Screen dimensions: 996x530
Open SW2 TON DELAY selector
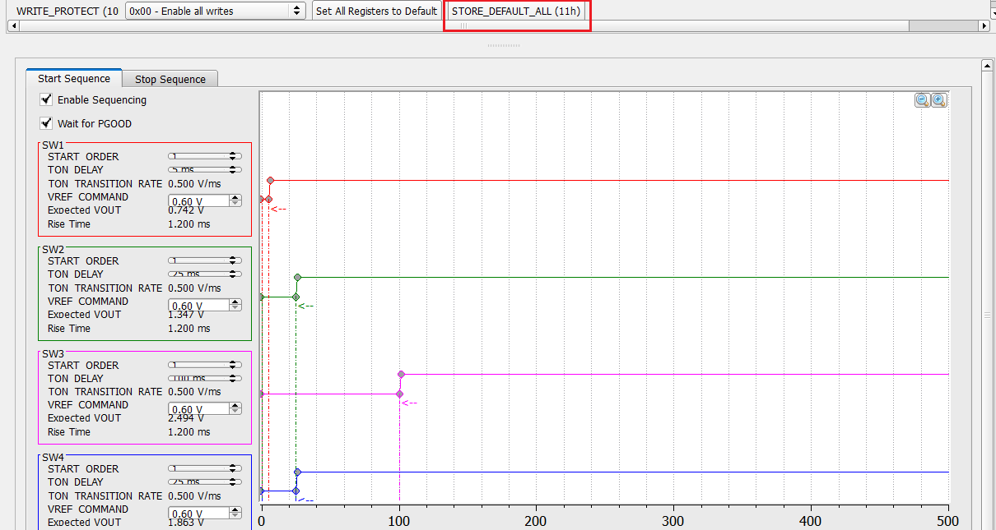(204, 274)
